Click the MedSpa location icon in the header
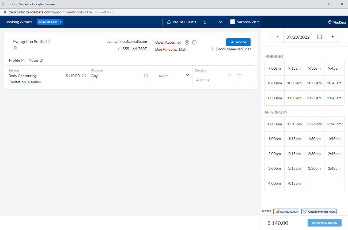Screen dimensions: 348x230 (x=330, y=22)
